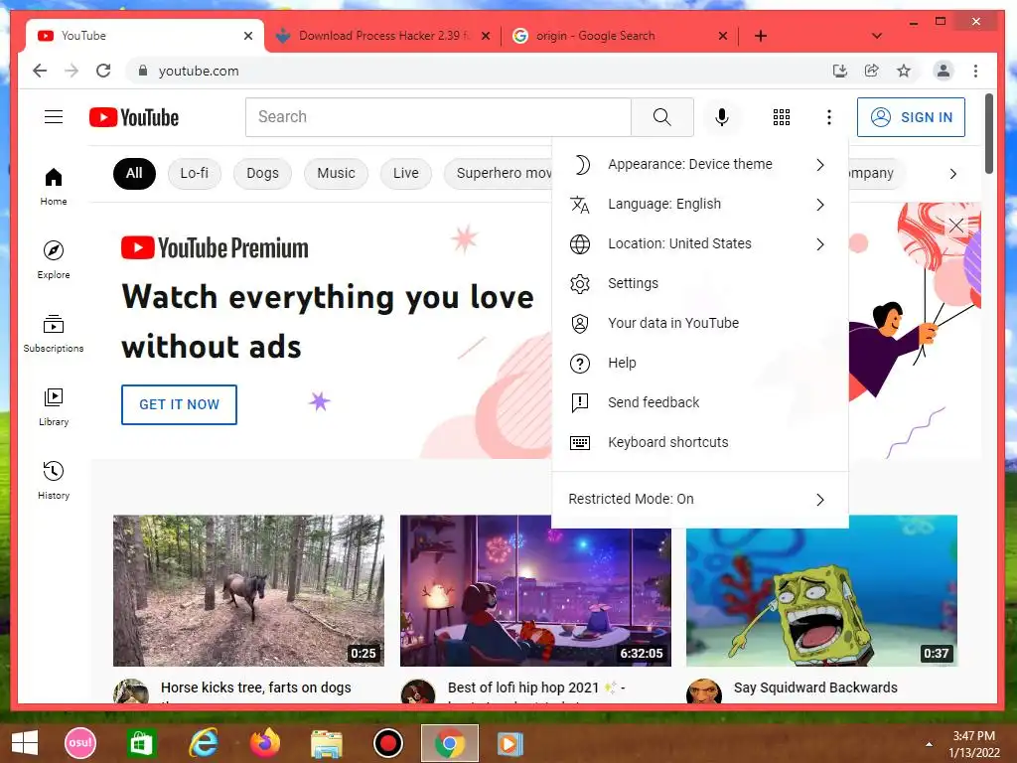Go back using browser back arrow
Image resolution: width=1017 pixels, height=763 pixels.
click(x=40, y=71)
